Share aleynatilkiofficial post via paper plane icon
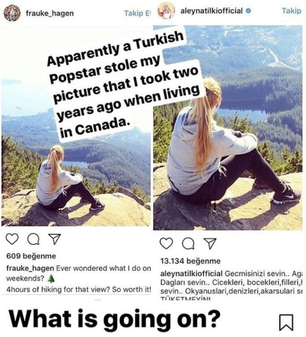The image size is (306, 337). 210,243
